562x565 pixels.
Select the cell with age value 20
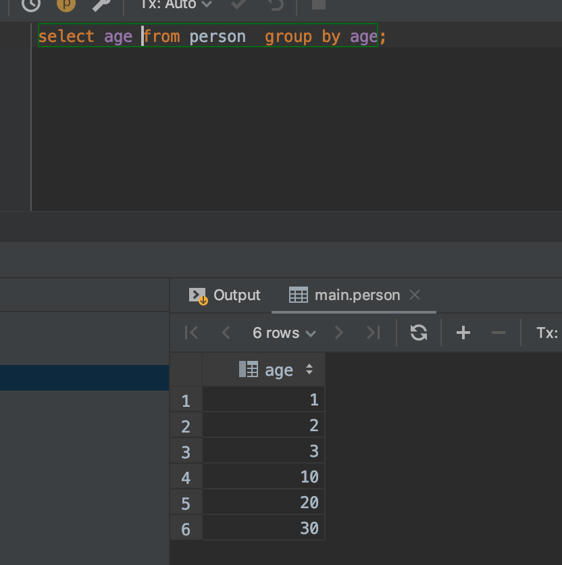tap(263, 502)
